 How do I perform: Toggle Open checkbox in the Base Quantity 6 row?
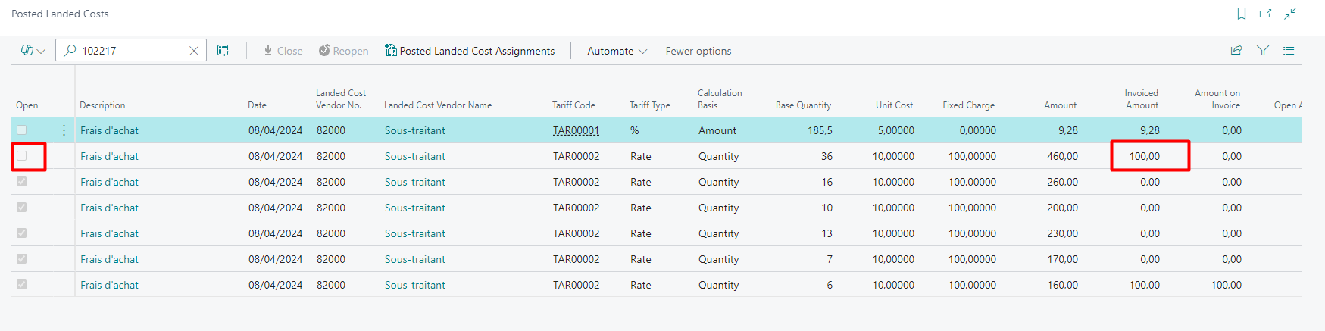[22, 285]
